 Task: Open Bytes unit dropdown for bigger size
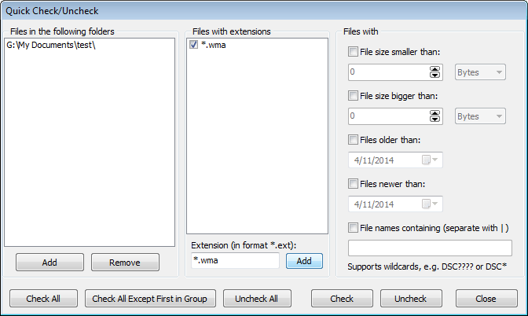point(479,116)
